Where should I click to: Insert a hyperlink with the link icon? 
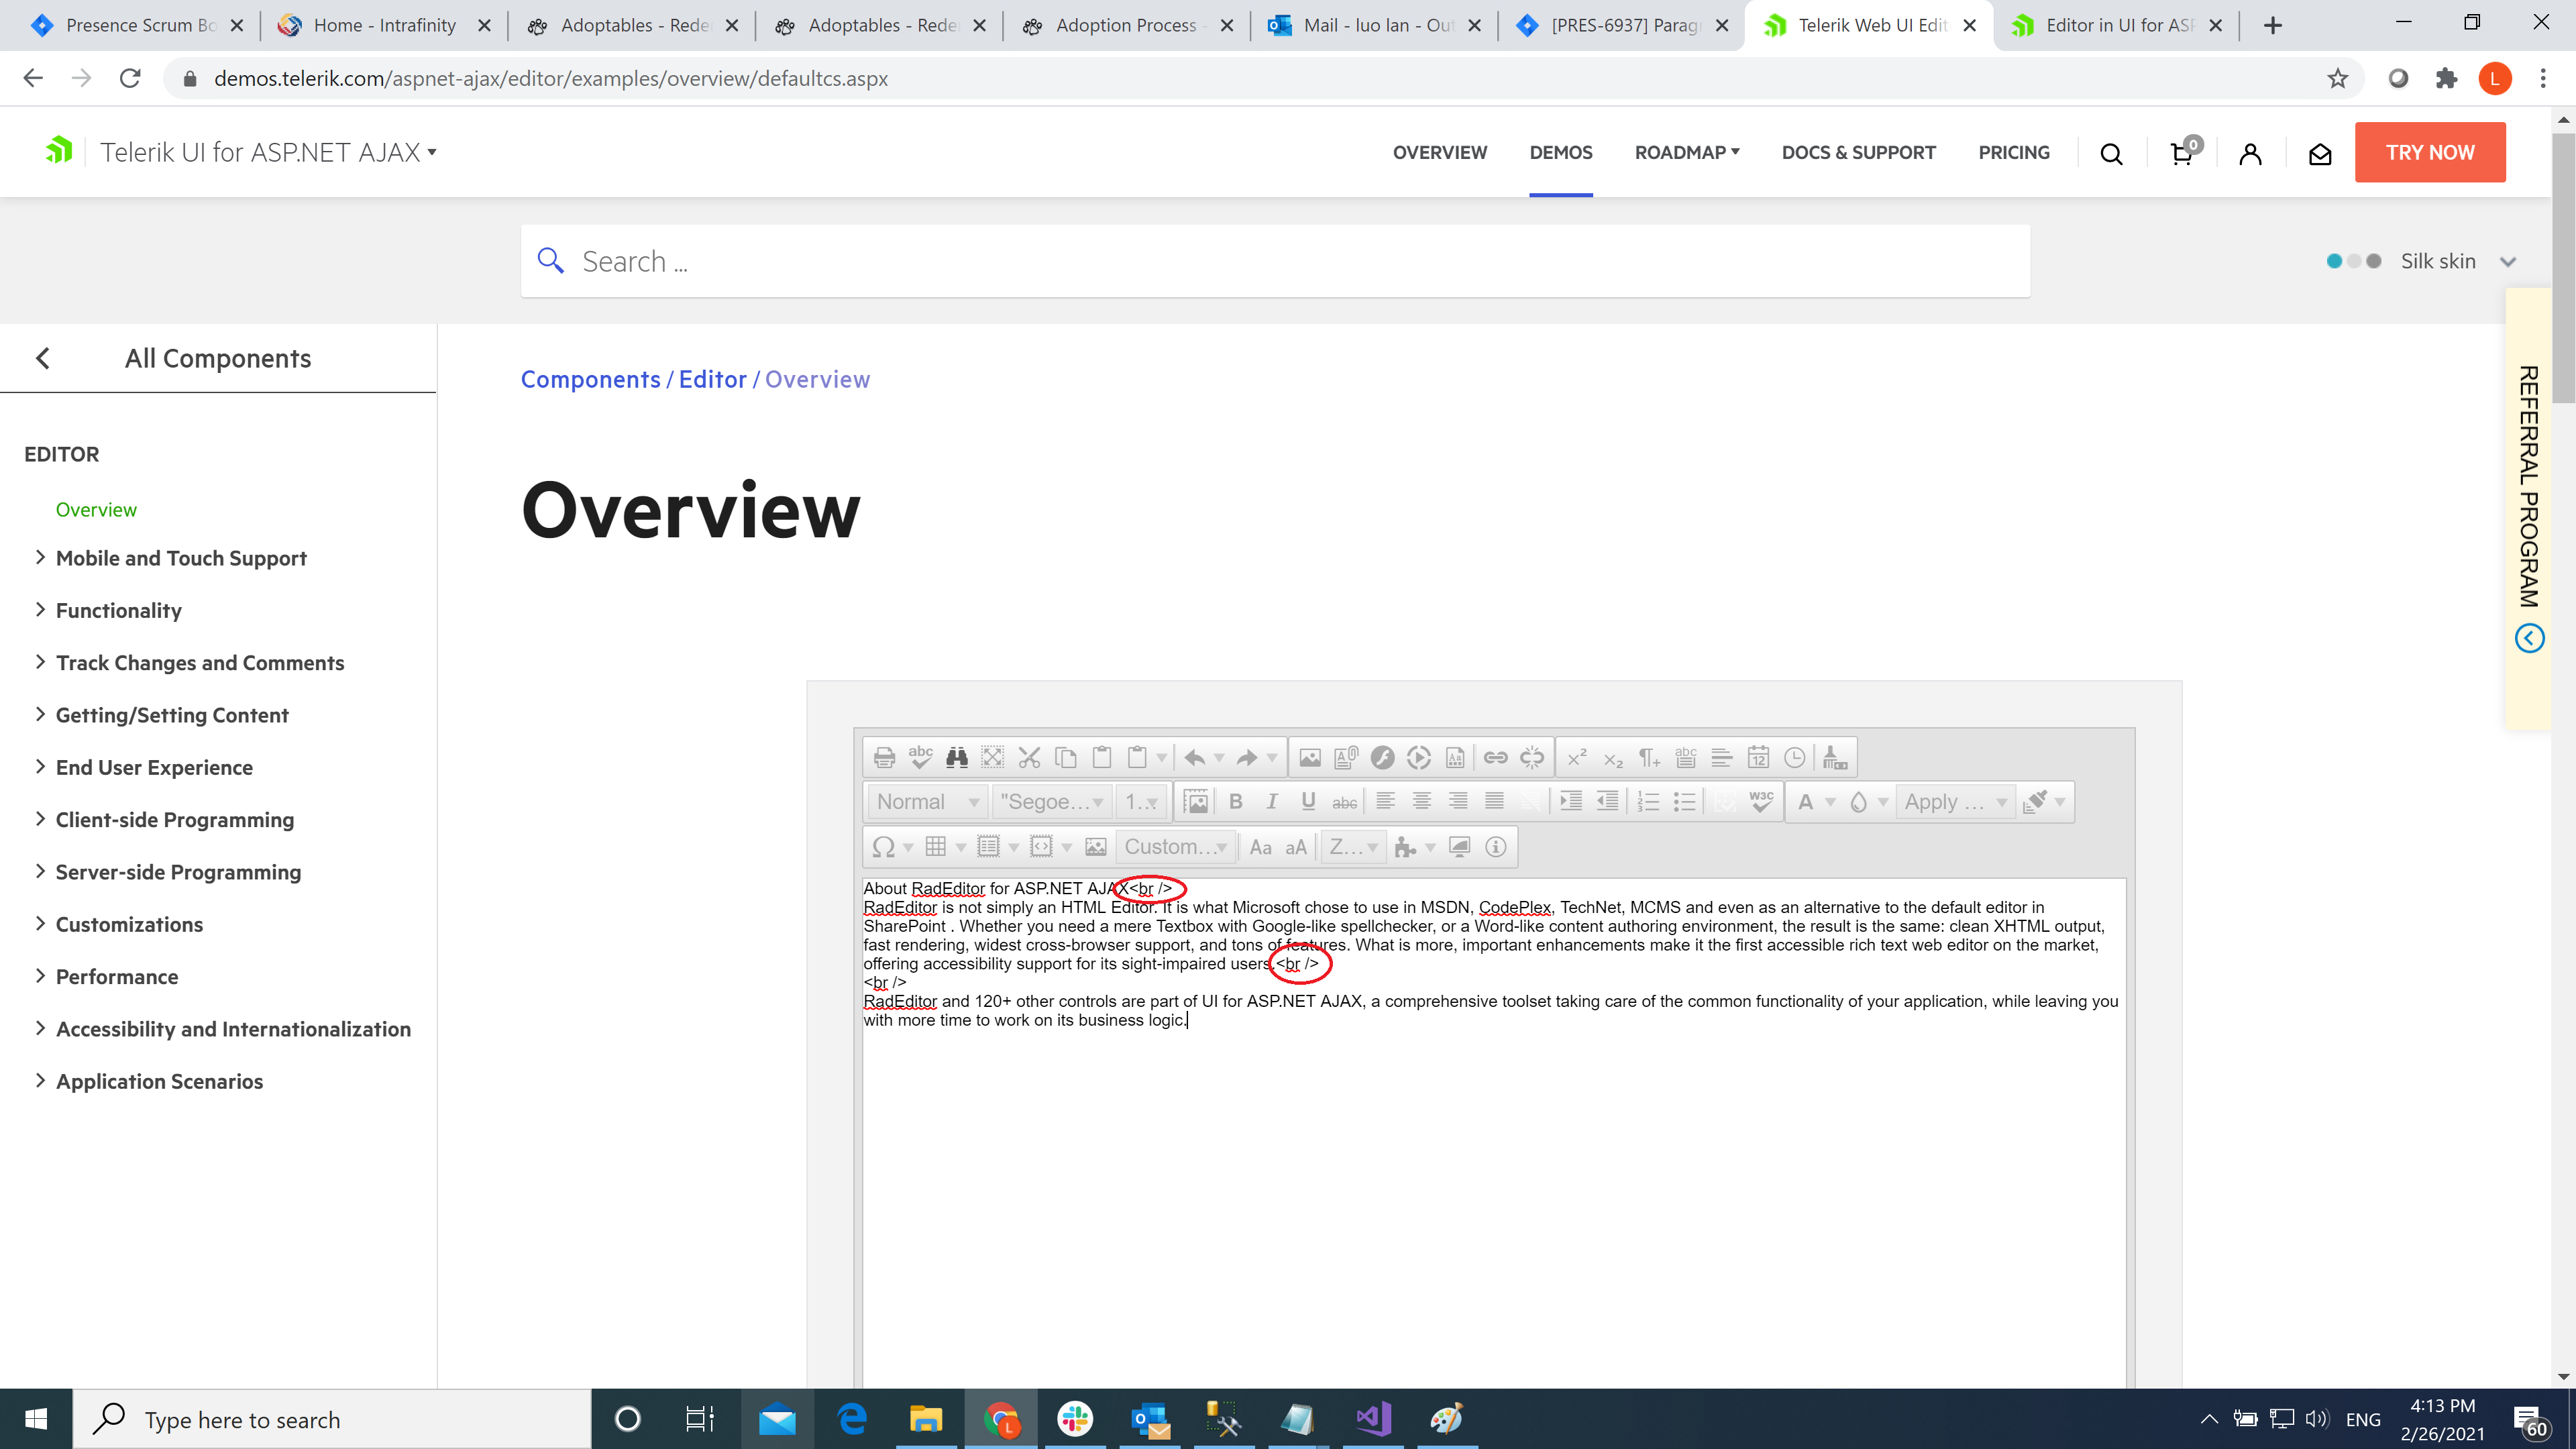point(1495,757)
